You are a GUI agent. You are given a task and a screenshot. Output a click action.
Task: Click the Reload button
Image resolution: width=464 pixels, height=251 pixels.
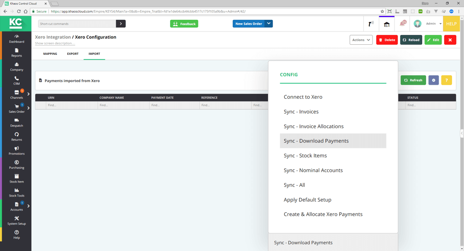(x=411, y=40)
